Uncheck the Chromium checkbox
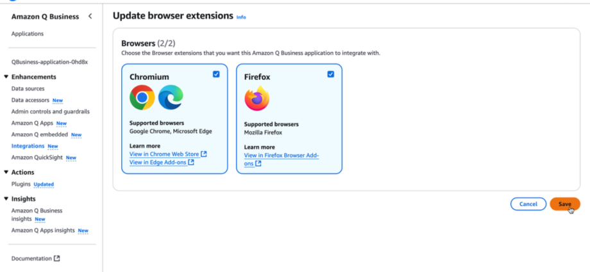590x272 pixels. 216,74
